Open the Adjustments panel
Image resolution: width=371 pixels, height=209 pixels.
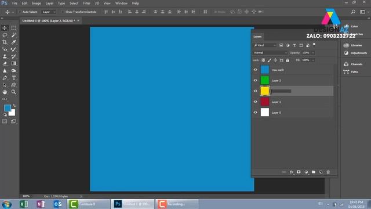(x=355, y=53)
